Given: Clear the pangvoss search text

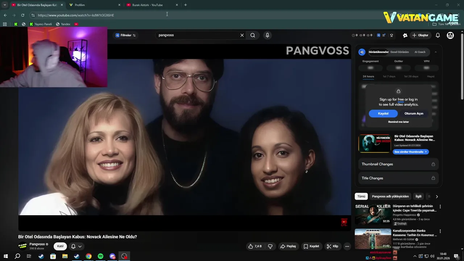Looking at the screenshot, I should coord(242,35).
